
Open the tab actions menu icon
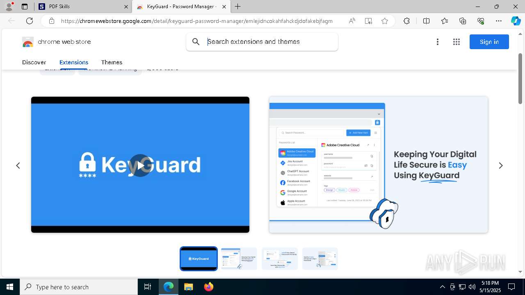(x=25, y=7)
